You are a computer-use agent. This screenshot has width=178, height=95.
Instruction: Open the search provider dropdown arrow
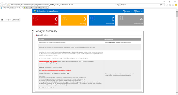tap(163, 5)
